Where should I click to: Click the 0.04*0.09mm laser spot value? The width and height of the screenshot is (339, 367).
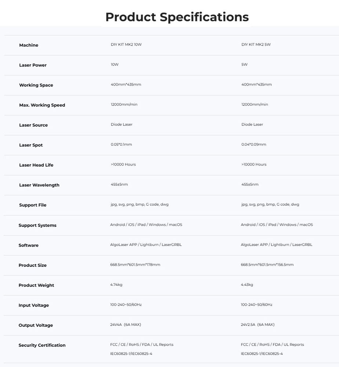coord(254,144)
